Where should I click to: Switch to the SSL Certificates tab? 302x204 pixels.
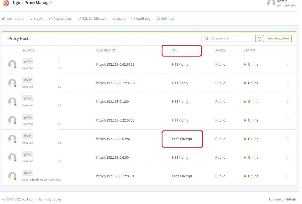[x=92, y=19]
